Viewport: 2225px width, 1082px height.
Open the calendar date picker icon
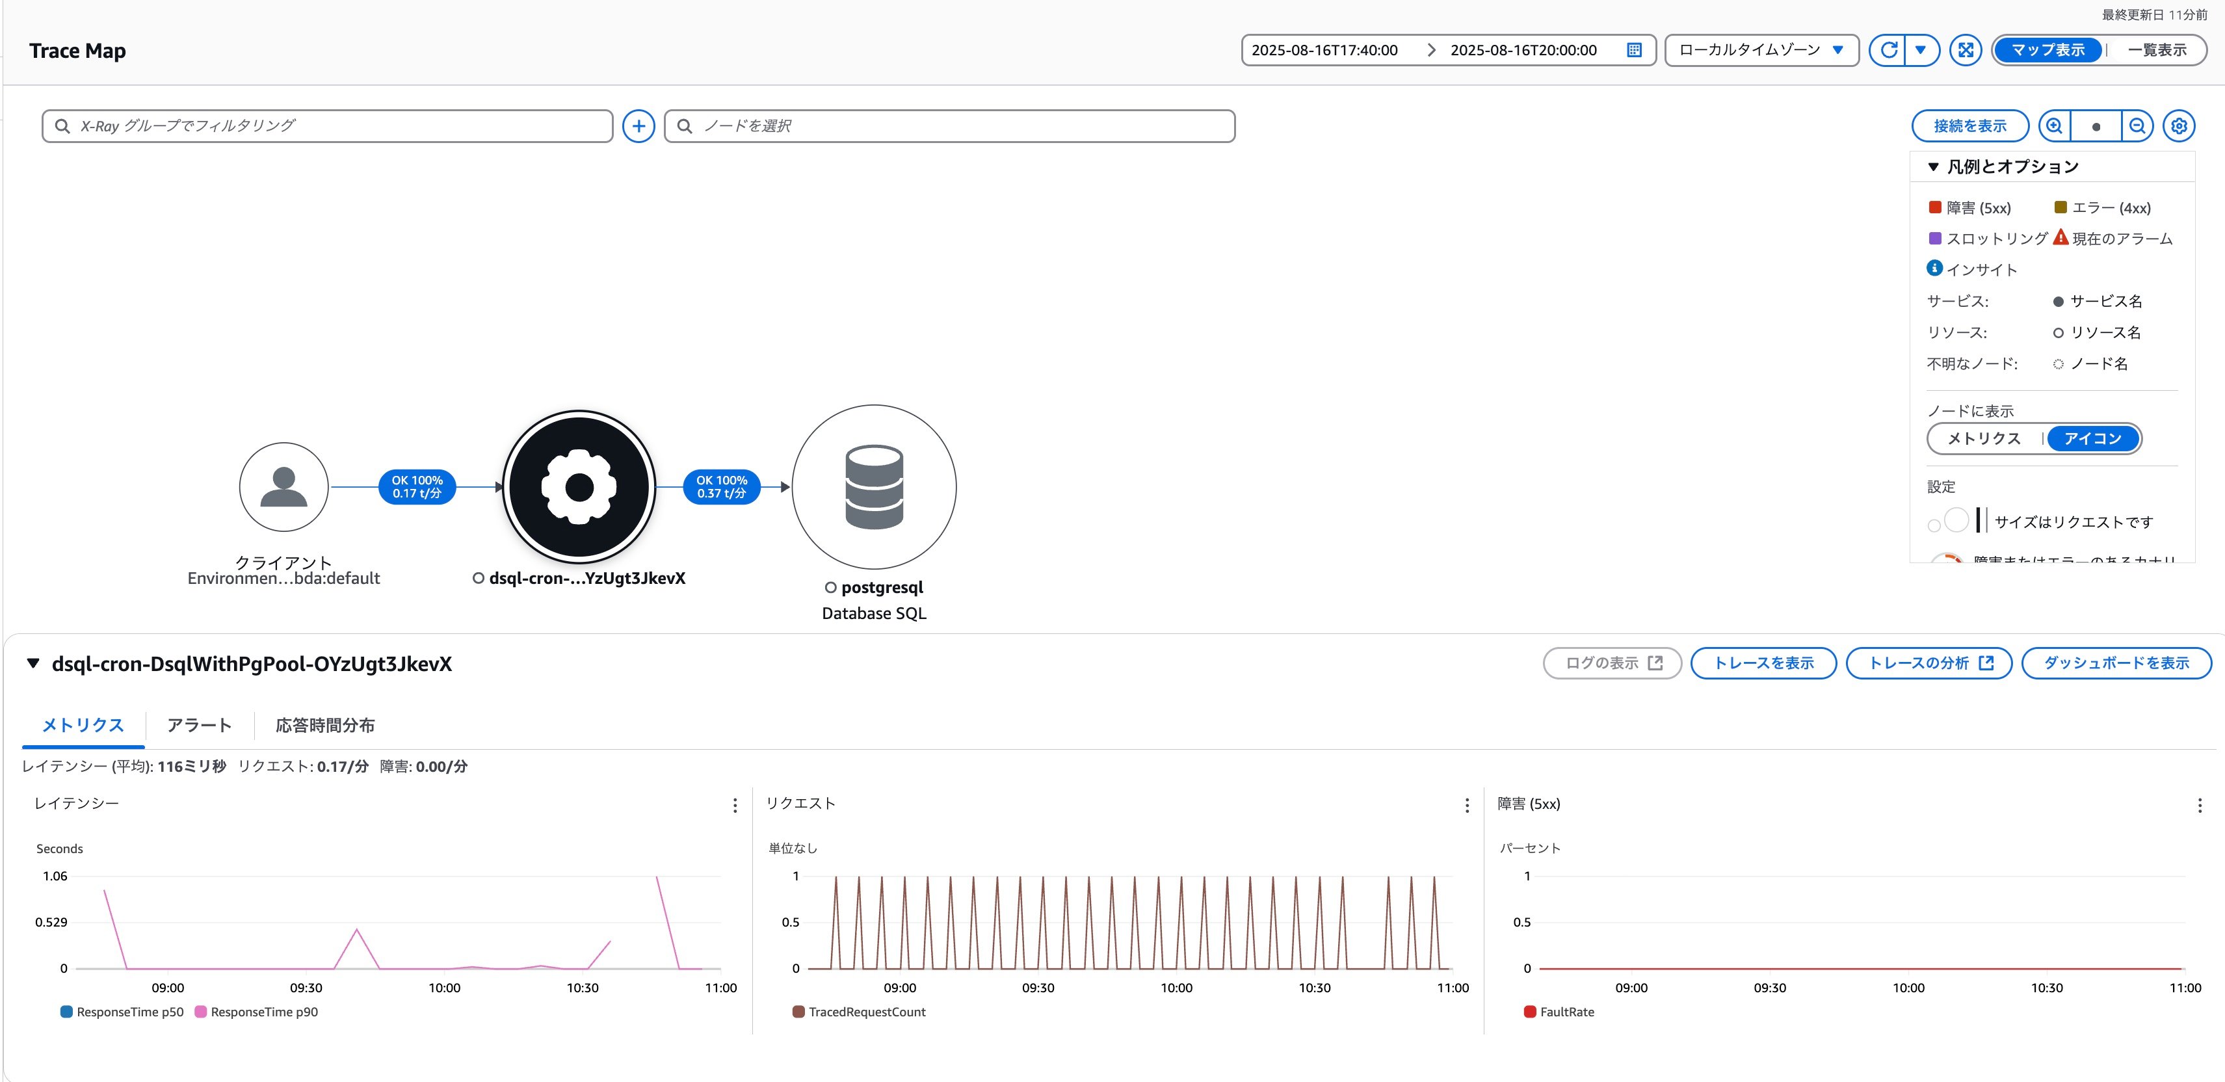click(x=1634, y=50)
